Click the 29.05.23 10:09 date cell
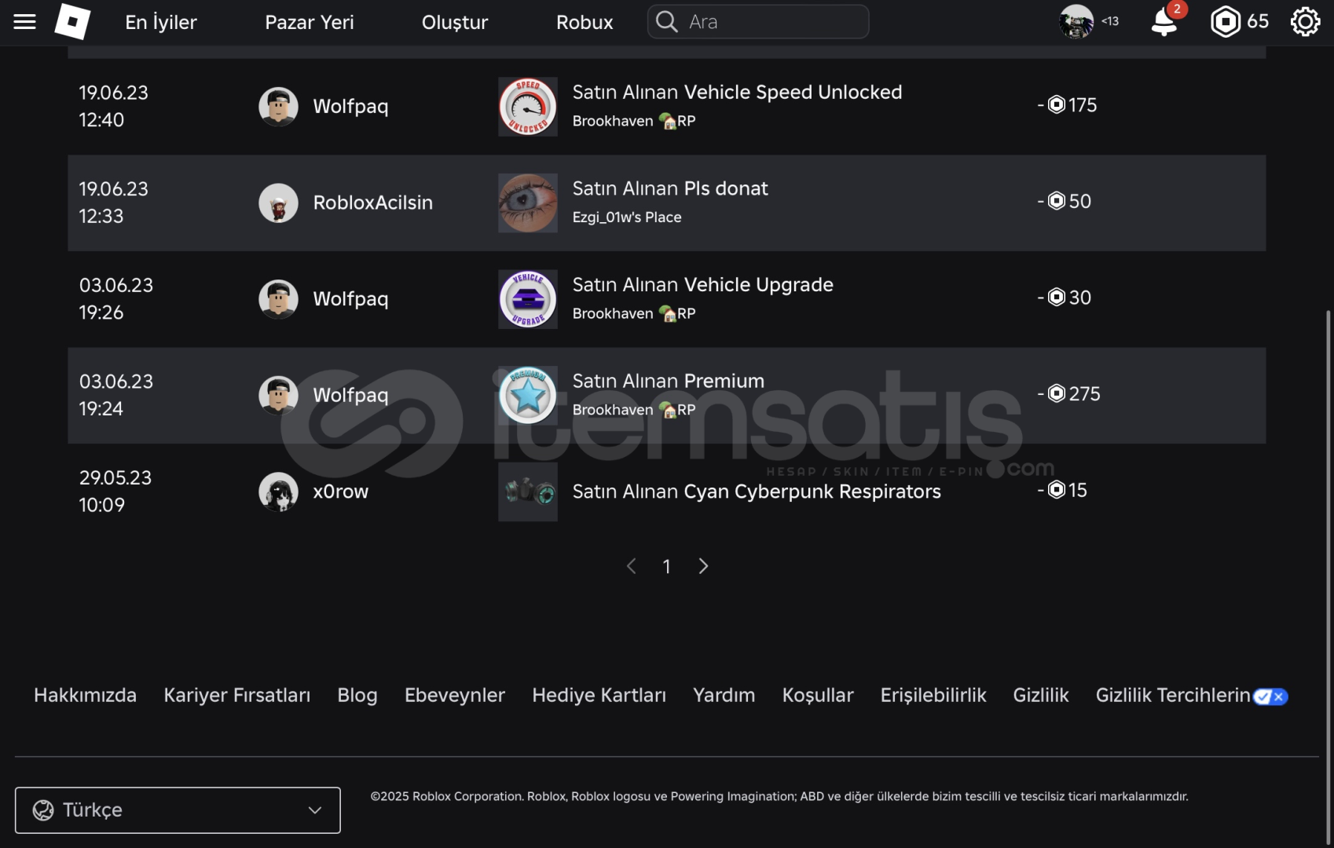The image size is (1334, 848). (x=115, y=492)
